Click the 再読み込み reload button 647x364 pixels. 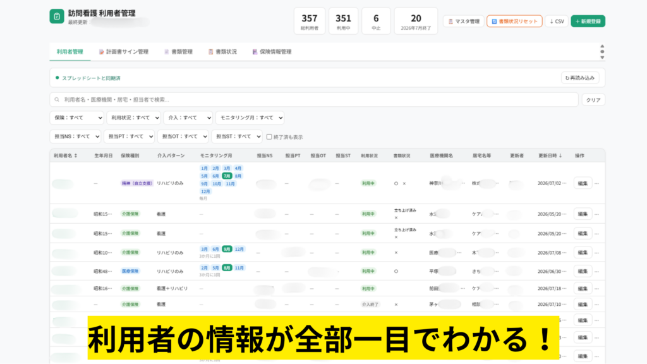point(580,78)
